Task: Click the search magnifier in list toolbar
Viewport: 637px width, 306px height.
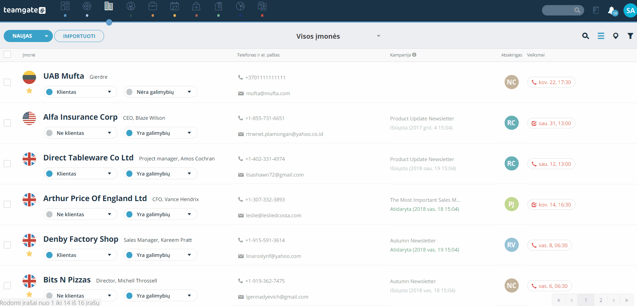Action: pyautogui.click(x=585, y=36)
